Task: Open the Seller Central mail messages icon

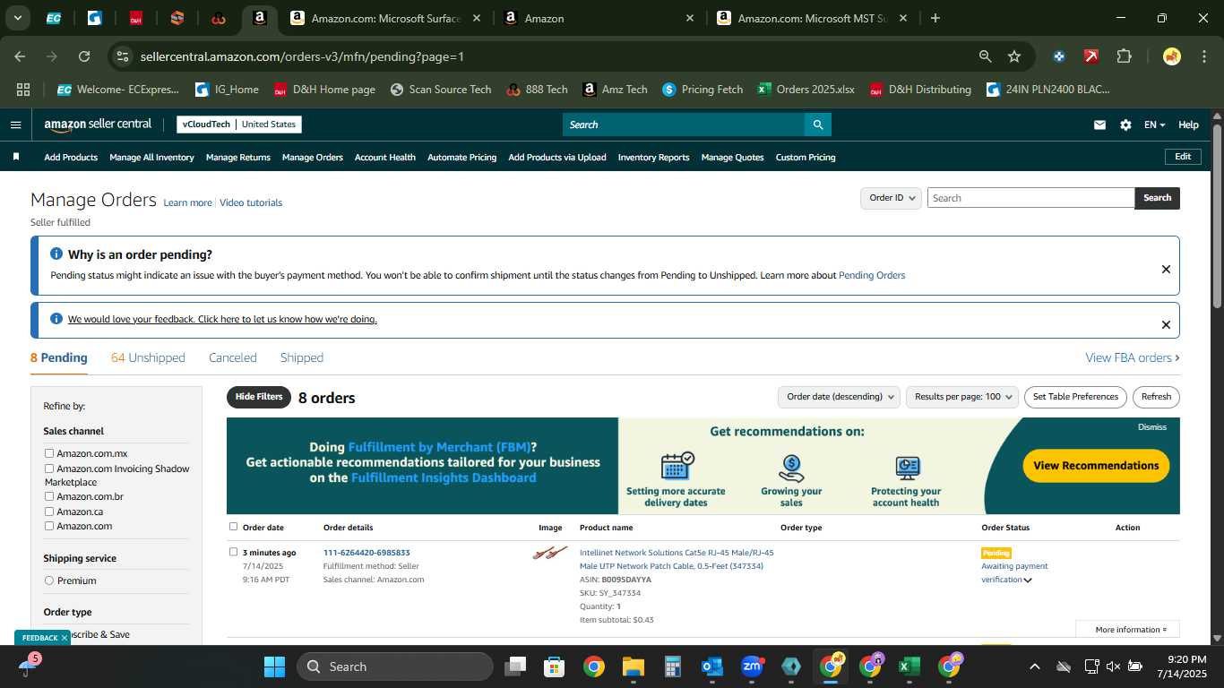Action: [1099, 125]
